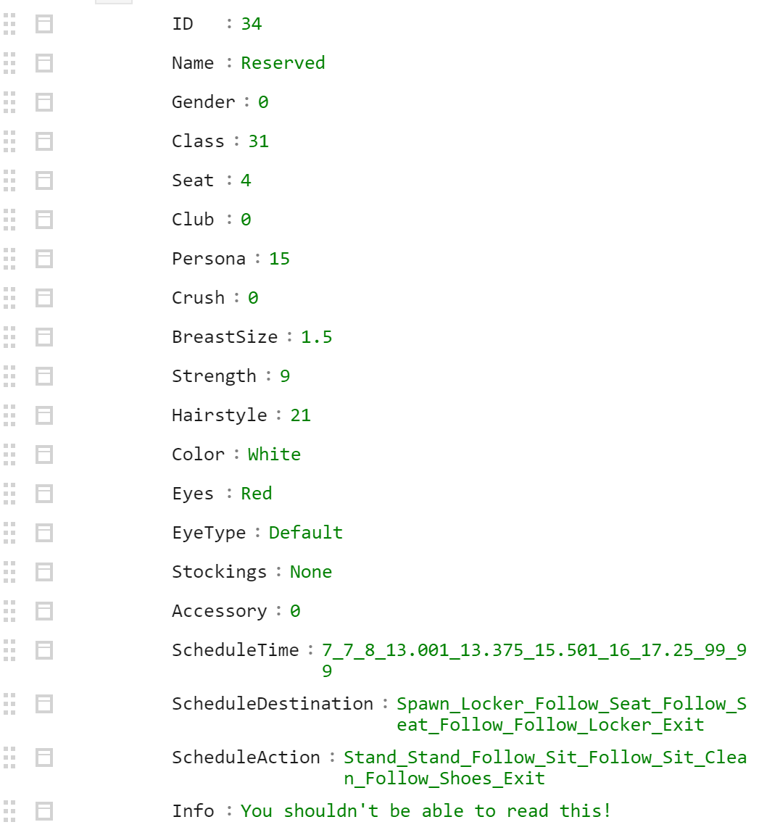This screenshot has height=830, width=759.
Task: Click the drag handle of the Seat row
Action: point(9,180)
